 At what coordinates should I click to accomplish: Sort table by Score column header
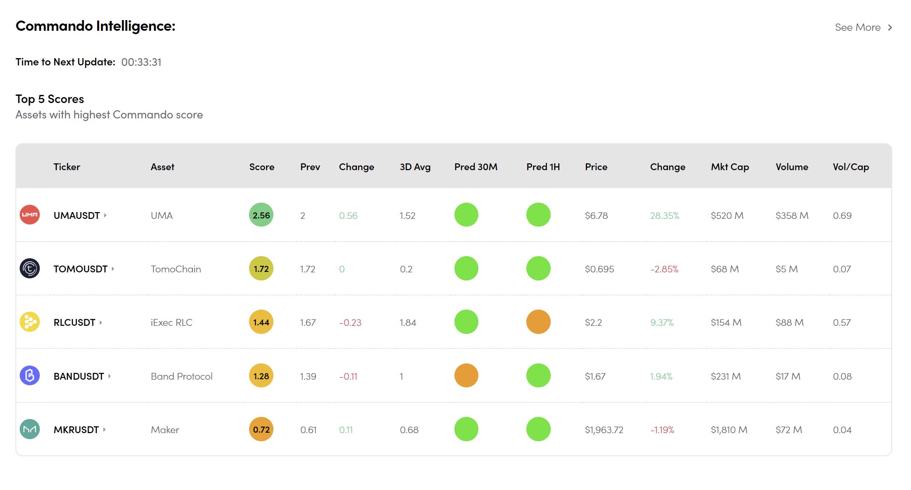pyautogui.click(x=261, y=167)
